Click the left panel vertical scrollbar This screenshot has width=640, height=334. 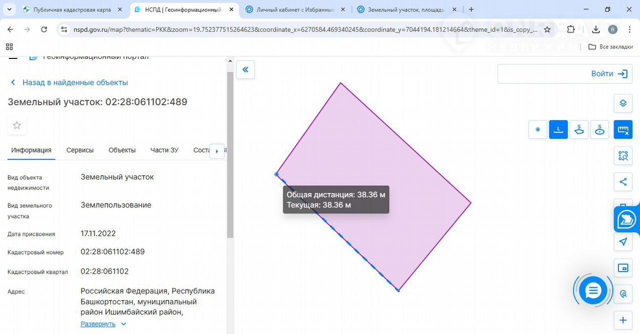pyautogui.click(x=230, y=155)
